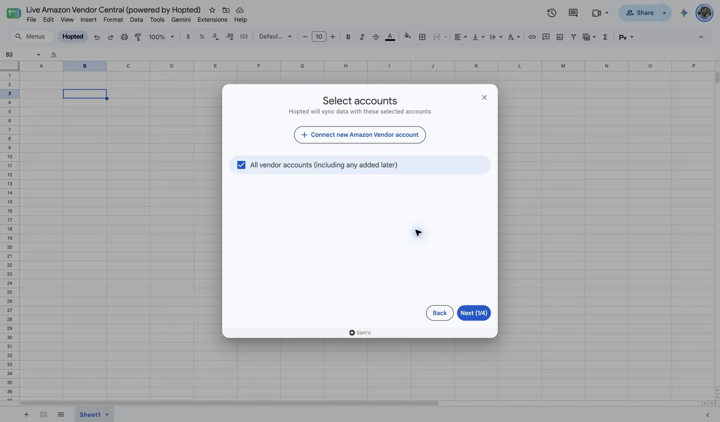Click the redo icon in toolbar
The width and height of the screenshot is (720, 422).
tap(110, 37)
